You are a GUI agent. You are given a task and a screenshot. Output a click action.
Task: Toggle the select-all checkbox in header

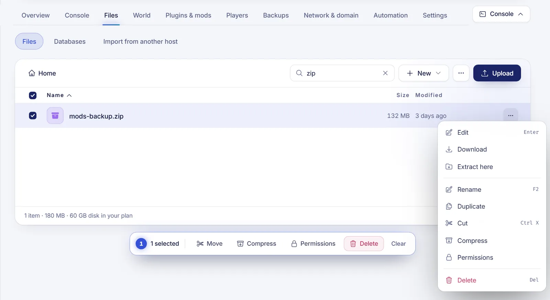point(33,95)
